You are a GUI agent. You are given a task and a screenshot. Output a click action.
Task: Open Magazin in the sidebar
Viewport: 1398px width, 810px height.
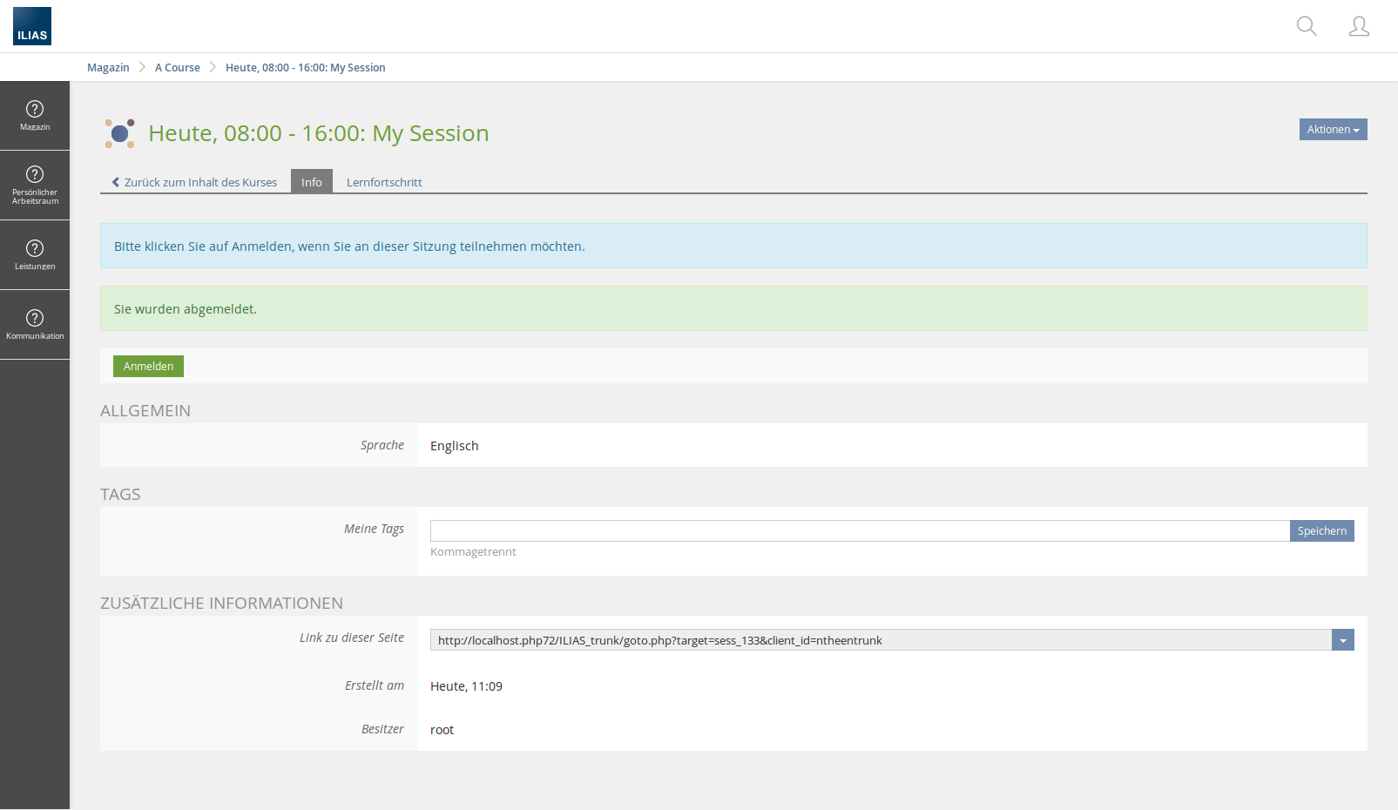point(35,116)
